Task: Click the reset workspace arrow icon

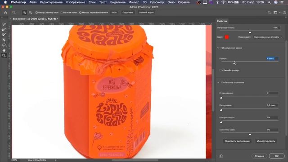Action: click(221, 156)
